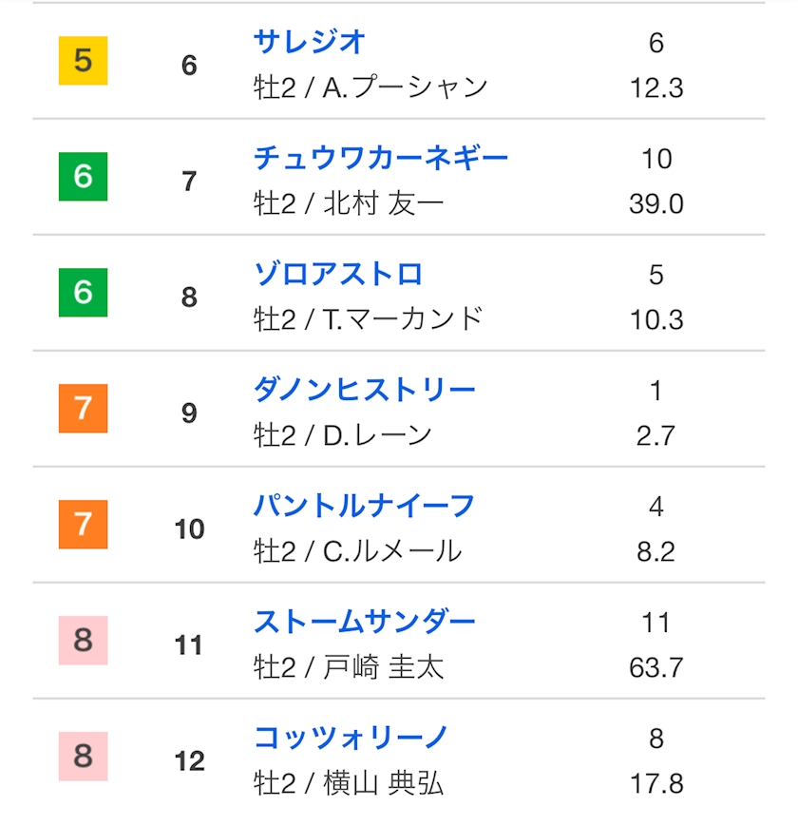The image size is (798, 826).
Task: Click the odds value 63.7
Action: [x=656, y=667]
